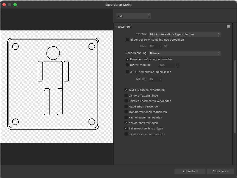Select DPI verwenden radio button

(127, 65)
